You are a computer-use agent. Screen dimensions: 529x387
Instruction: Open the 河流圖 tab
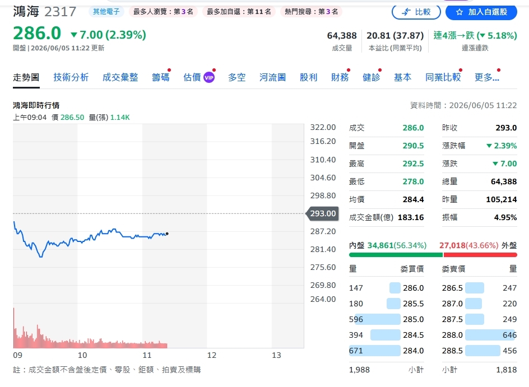[272, 77]
